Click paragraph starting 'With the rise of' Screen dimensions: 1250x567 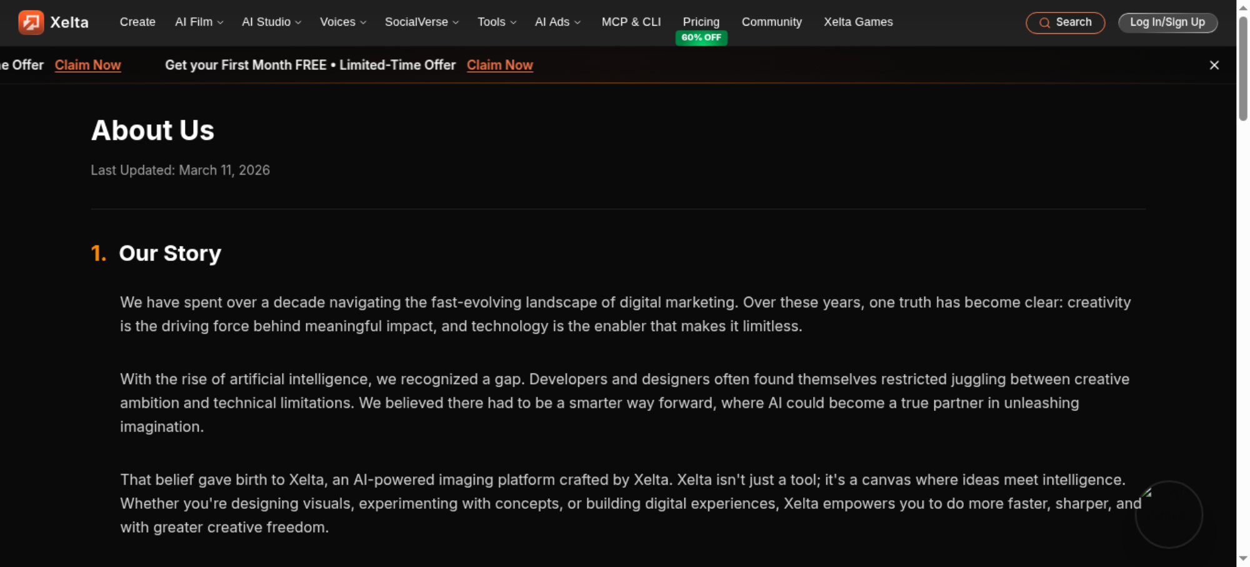(x=625, y=403)
